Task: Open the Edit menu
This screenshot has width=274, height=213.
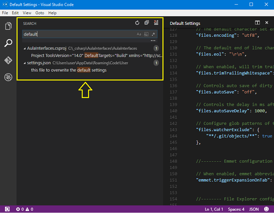Action: click(x=15, y=13)
